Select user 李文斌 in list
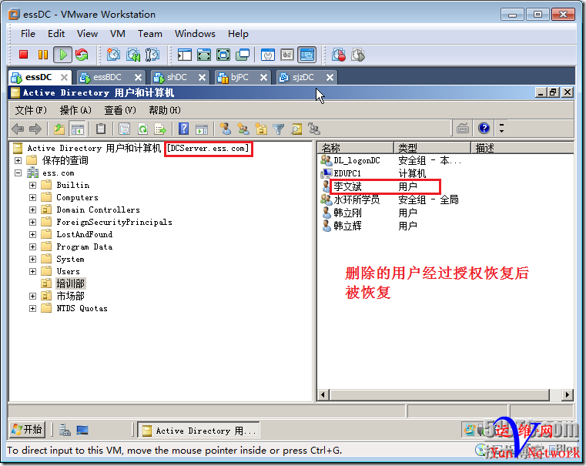Screen dimensions: 586x466 347,186
